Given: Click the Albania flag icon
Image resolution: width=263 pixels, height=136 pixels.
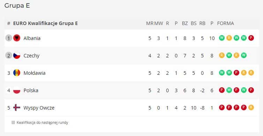Looking at the screenshot, I should point(17,38).
